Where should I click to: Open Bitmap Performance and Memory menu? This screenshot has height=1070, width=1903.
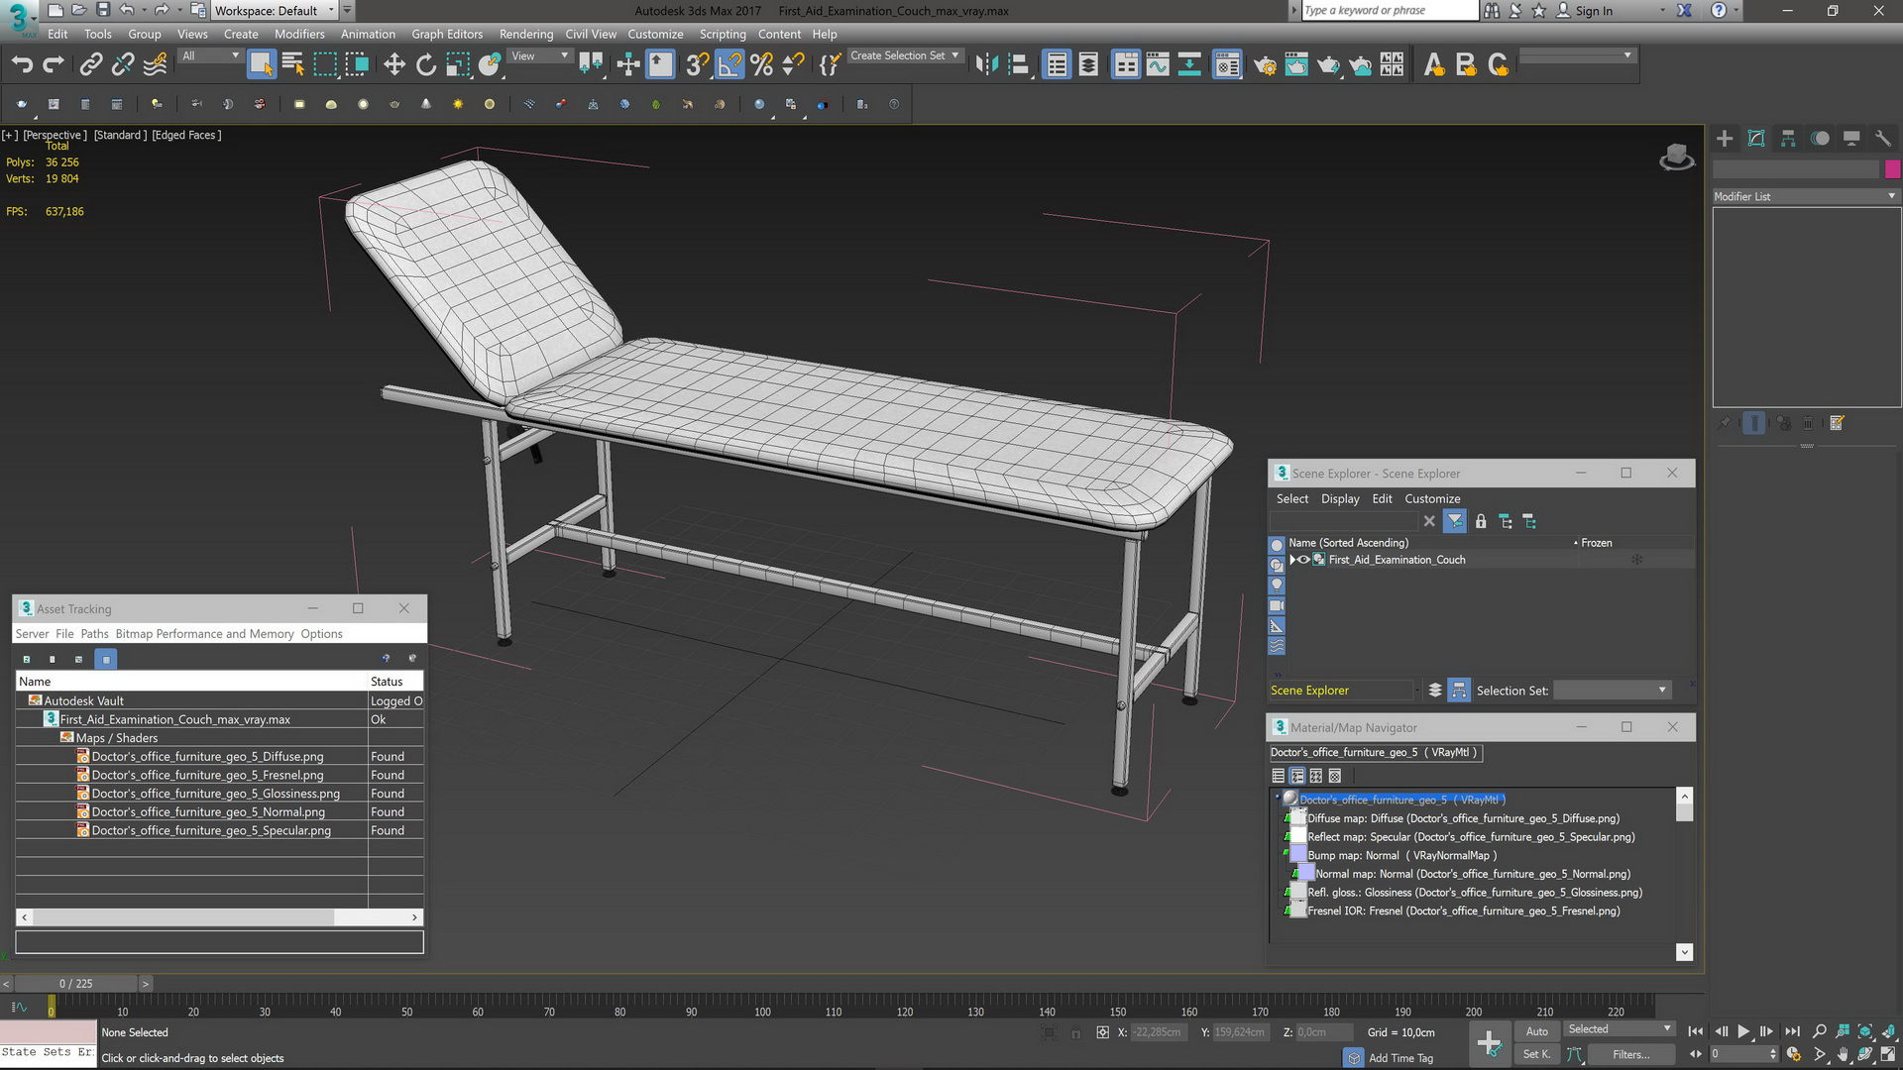(x=204, y=634)
